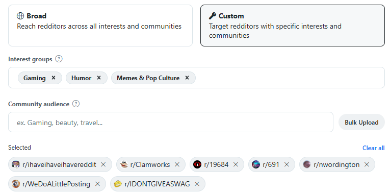Remove r/ihaveihaveihavereddit from selected communities
Screen dimensions: 390x193
[103, 164]
